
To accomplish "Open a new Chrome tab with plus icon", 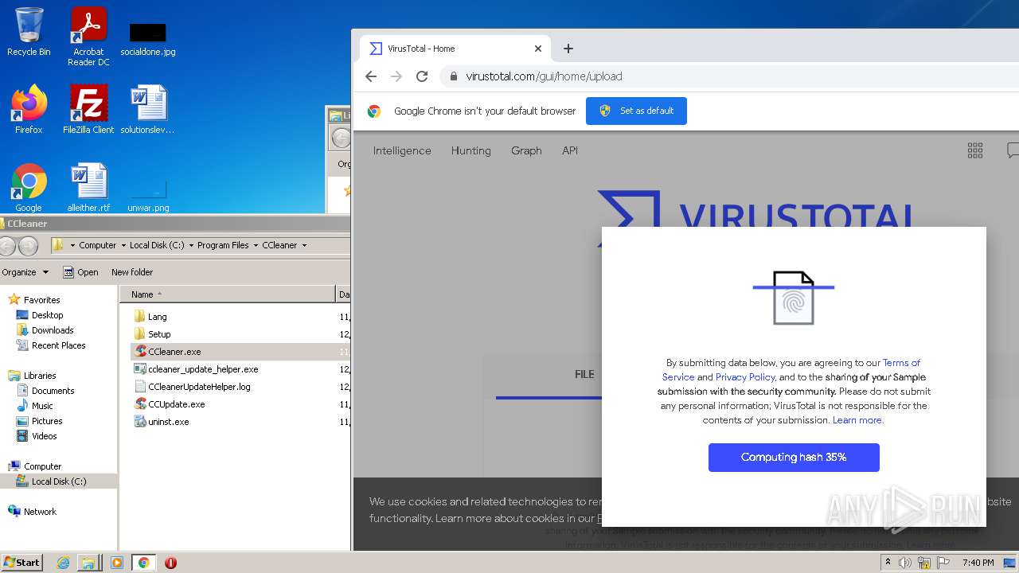I will 568,49.
